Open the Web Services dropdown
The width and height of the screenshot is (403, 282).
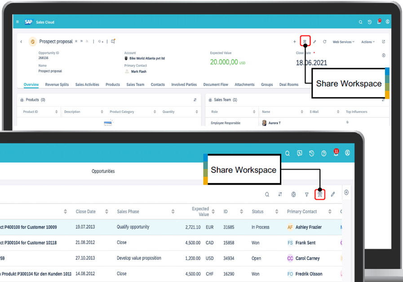coord(344,42)
